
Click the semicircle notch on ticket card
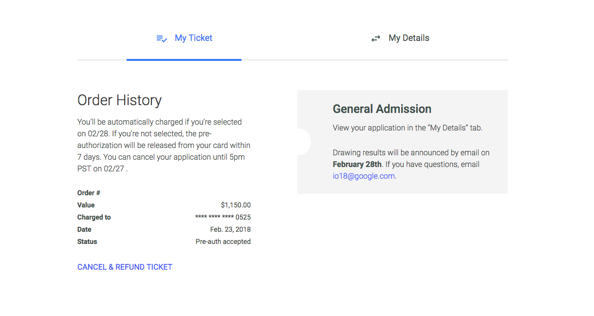click(303, 142)
